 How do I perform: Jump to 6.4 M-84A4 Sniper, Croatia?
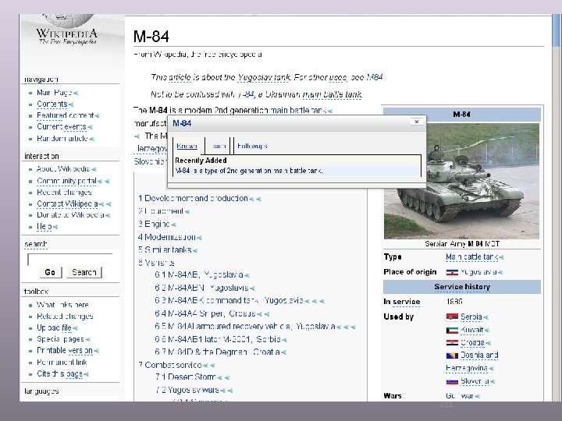205,314
